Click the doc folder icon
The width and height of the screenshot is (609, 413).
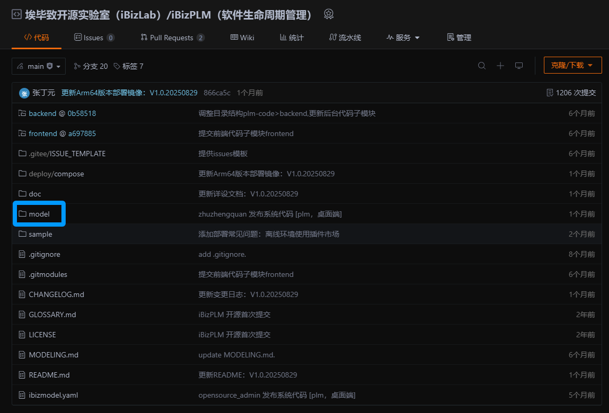(x=22, y=193)
